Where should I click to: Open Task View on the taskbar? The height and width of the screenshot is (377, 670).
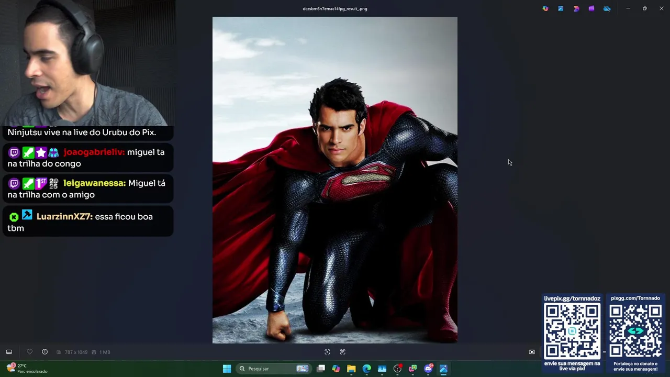point(321,369)
